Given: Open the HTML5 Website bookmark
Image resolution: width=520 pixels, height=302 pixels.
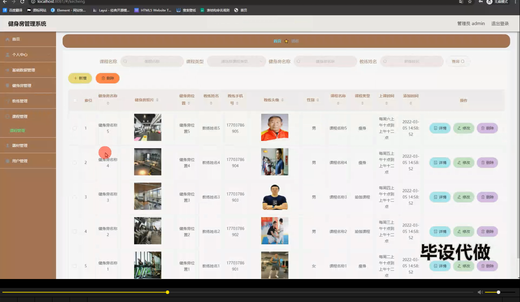Looking at the screenshot, I should point(153,10).
